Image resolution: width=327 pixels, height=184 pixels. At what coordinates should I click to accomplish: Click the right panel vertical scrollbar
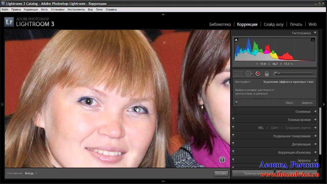pyautogui.click(x=320, y=131)
